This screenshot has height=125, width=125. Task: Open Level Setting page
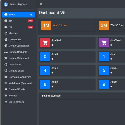tap(19, 64)
